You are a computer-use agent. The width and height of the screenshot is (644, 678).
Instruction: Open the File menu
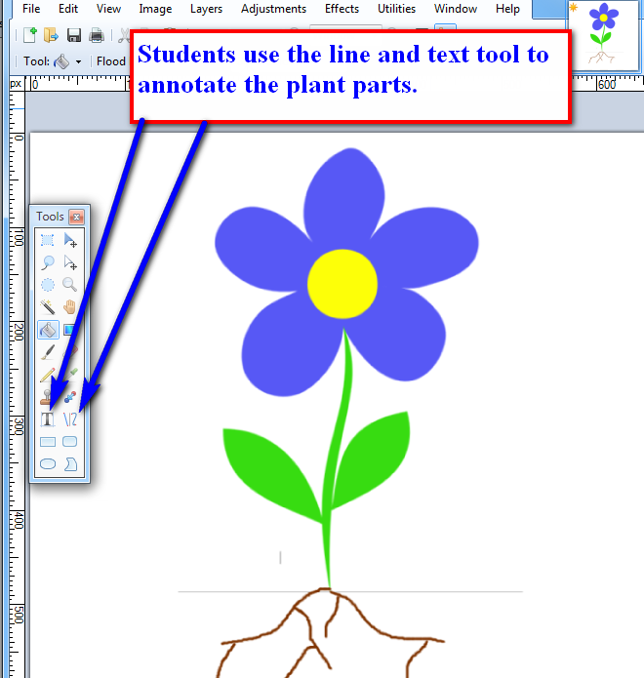pyautogui.click(x=31, y=9)
